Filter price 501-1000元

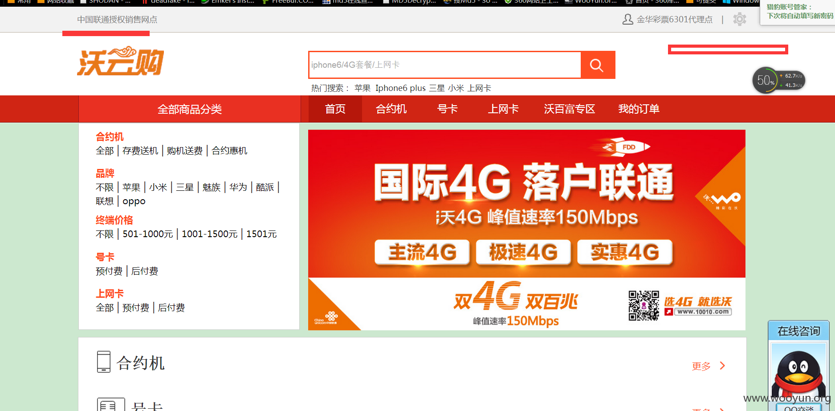coord(148,234)
